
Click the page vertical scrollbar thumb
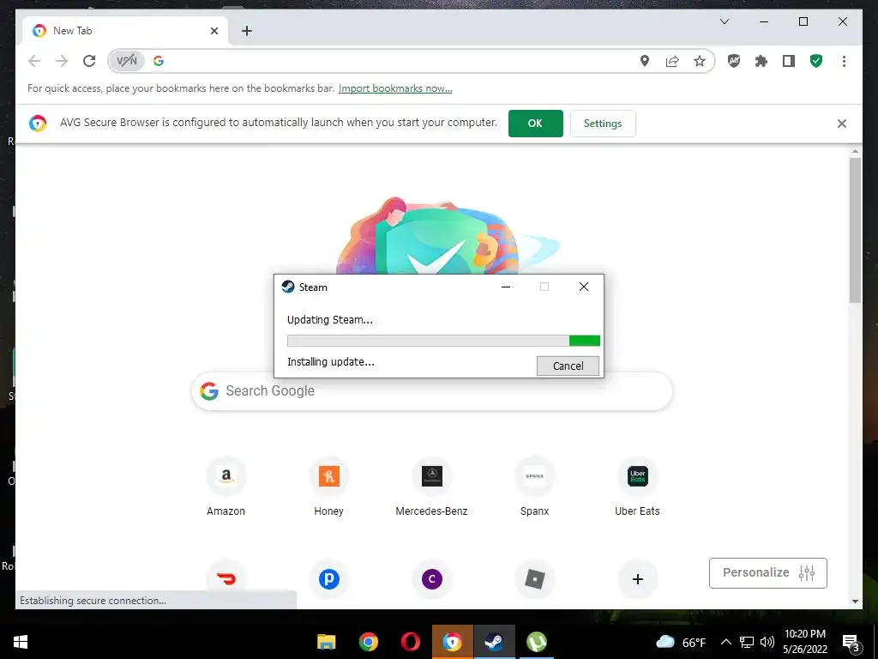pos(855,230)
